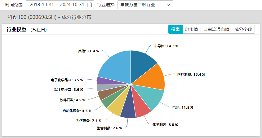Click the label 其他: 21.4 %

[88, 51]
